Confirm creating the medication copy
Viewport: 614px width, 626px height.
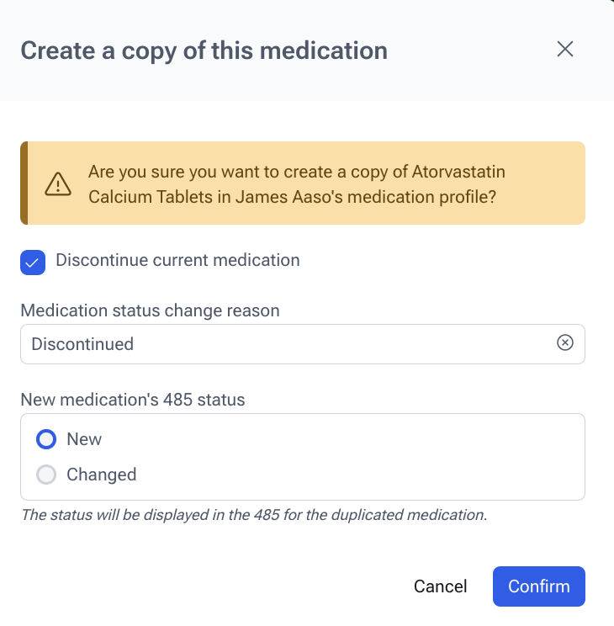click(538, 586)
